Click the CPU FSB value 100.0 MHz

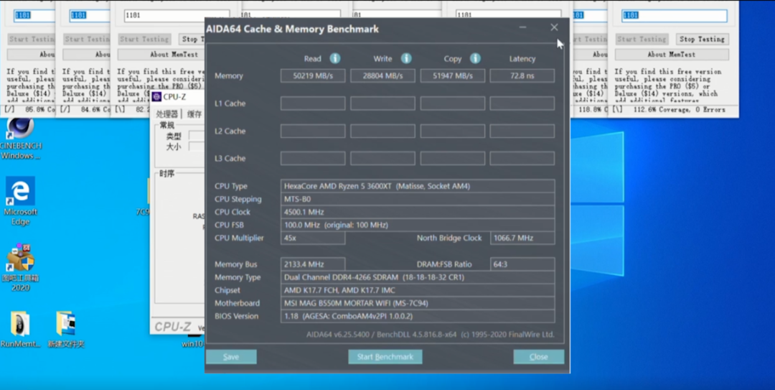[418, 225]
